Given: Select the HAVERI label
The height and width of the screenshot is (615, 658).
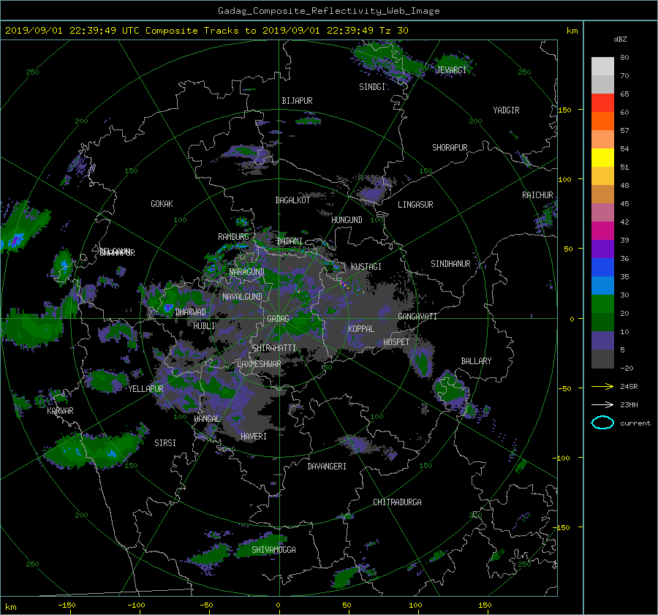Looking at the screenshot, I should (x=254, y=437).
